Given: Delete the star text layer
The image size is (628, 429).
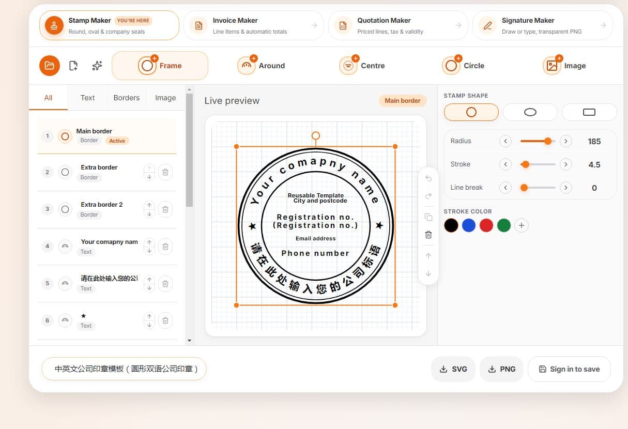Looking at the screenshot, I should coord(165,320).
